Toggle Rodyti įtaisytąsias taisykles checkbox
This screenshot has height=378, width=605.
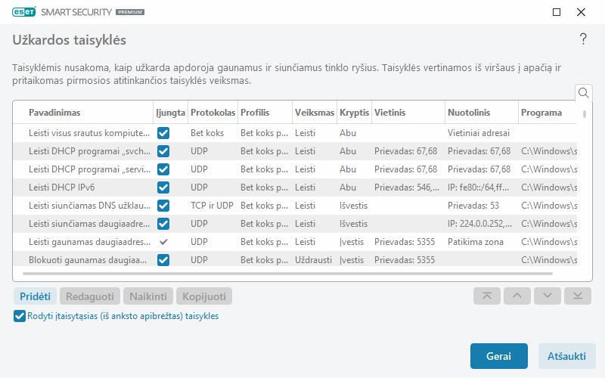pyautogui.click(x=20, y=316)
